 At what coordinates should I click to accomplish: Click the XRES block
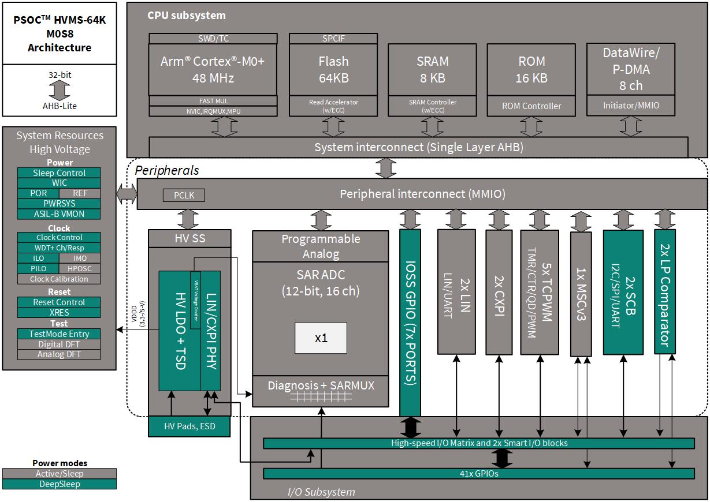click(x=59, y=312)
